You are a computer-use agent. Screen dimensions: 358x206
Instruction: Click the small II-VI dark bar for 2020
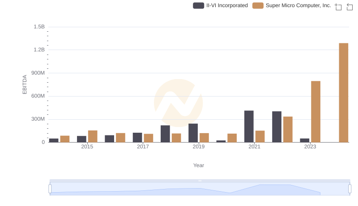(221, 141)
